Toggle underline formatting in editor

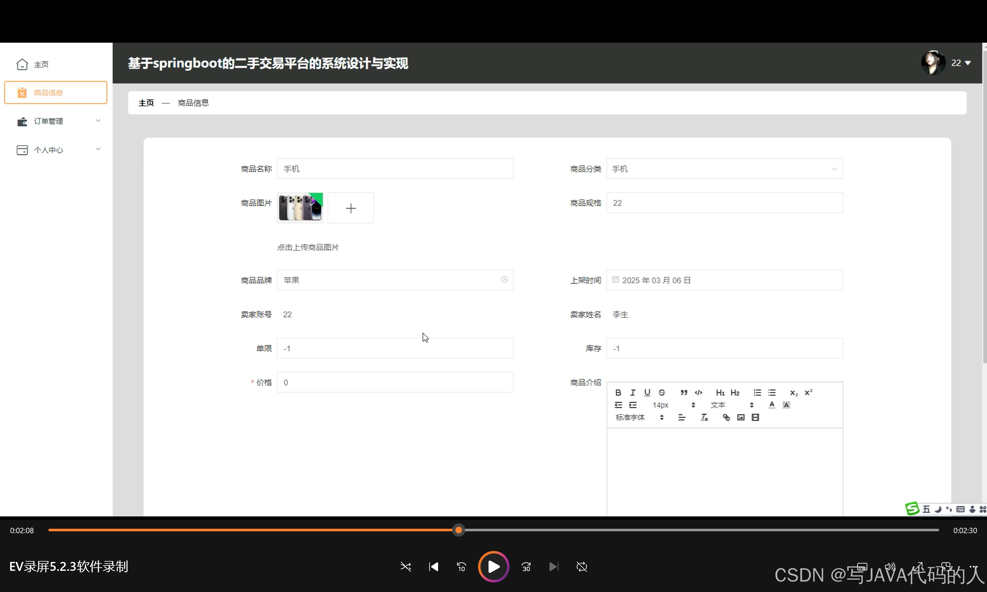pos(647,392)
